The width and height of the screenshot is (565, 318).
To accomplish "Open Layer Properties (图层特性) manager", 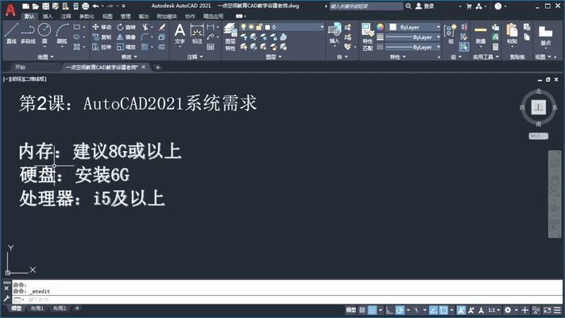I will click(230, 37).
